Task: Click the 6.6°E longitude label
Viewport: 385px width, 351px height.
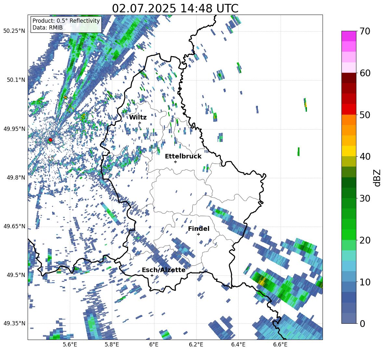Action: (x=280, y=345)
